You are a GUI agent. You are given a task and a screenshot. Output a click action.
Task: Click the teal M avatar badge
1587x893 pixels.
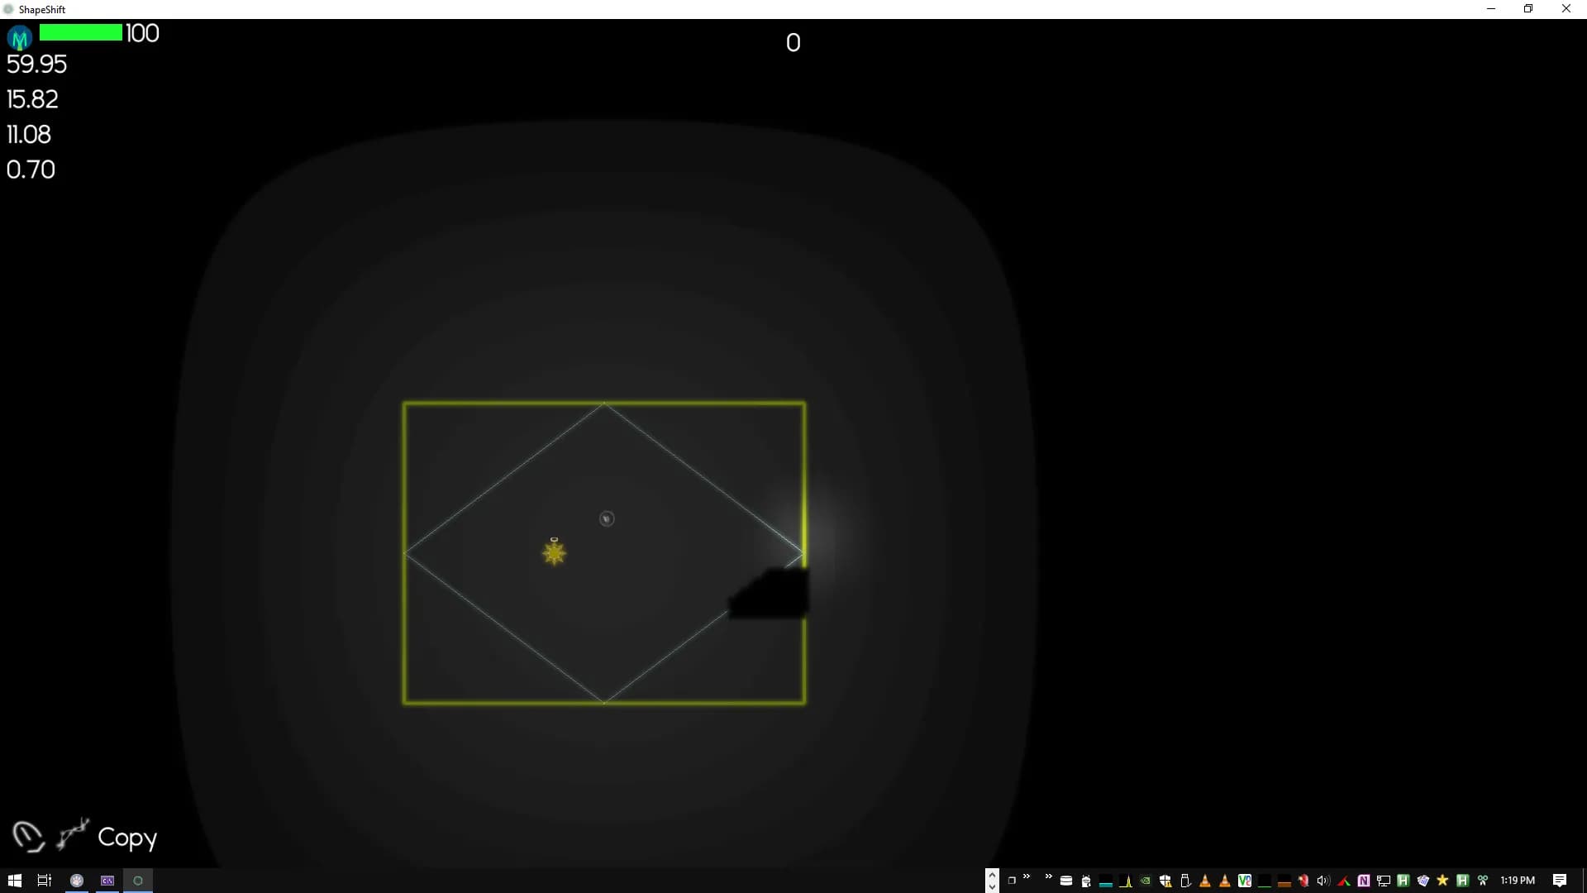pyautogui.click(x=20, y=37)
